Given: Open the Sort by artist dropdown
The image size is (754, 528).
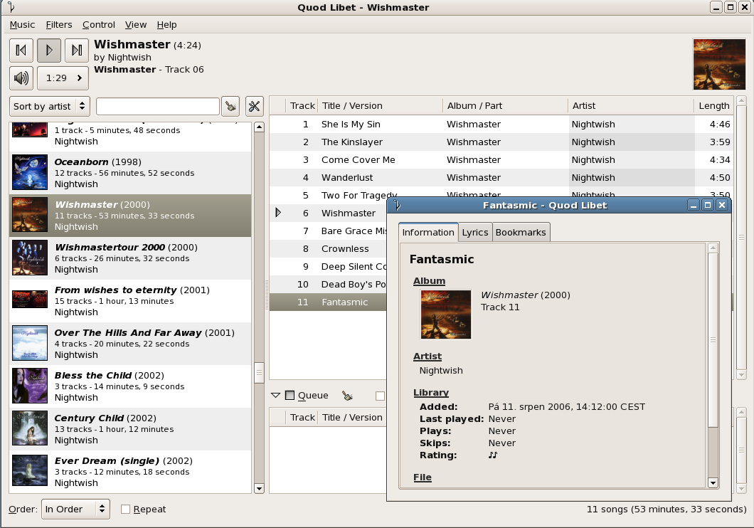Looking at the screenshot, I should (50, 107).
